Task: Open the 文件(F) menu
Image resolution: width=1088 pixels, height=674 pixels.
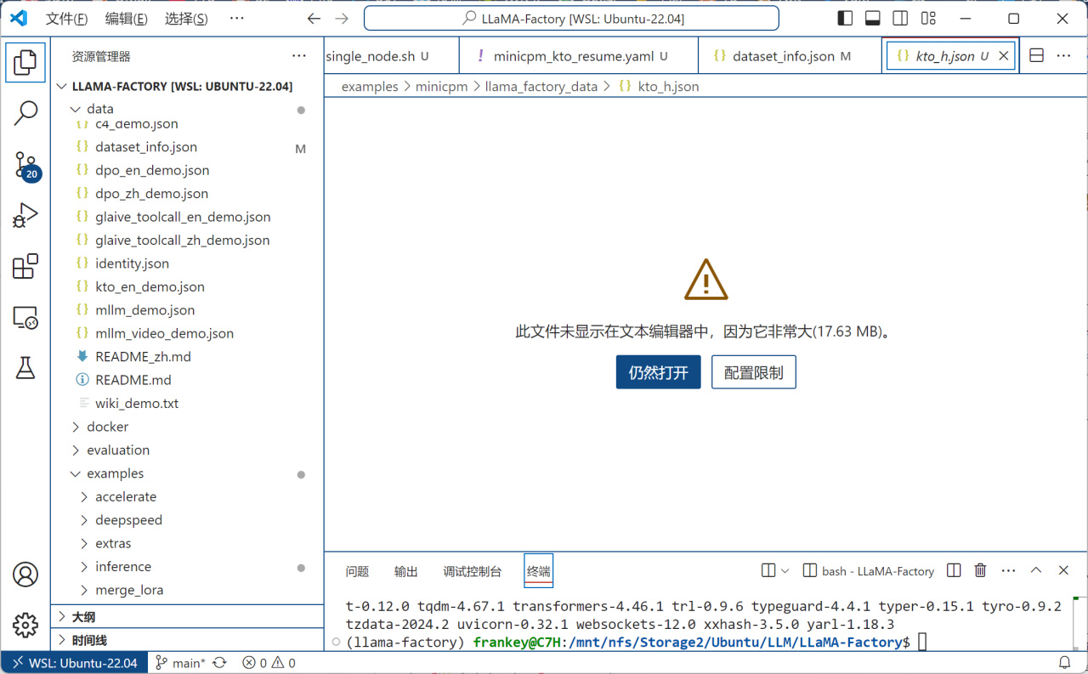Action: (x=66, y=19)
